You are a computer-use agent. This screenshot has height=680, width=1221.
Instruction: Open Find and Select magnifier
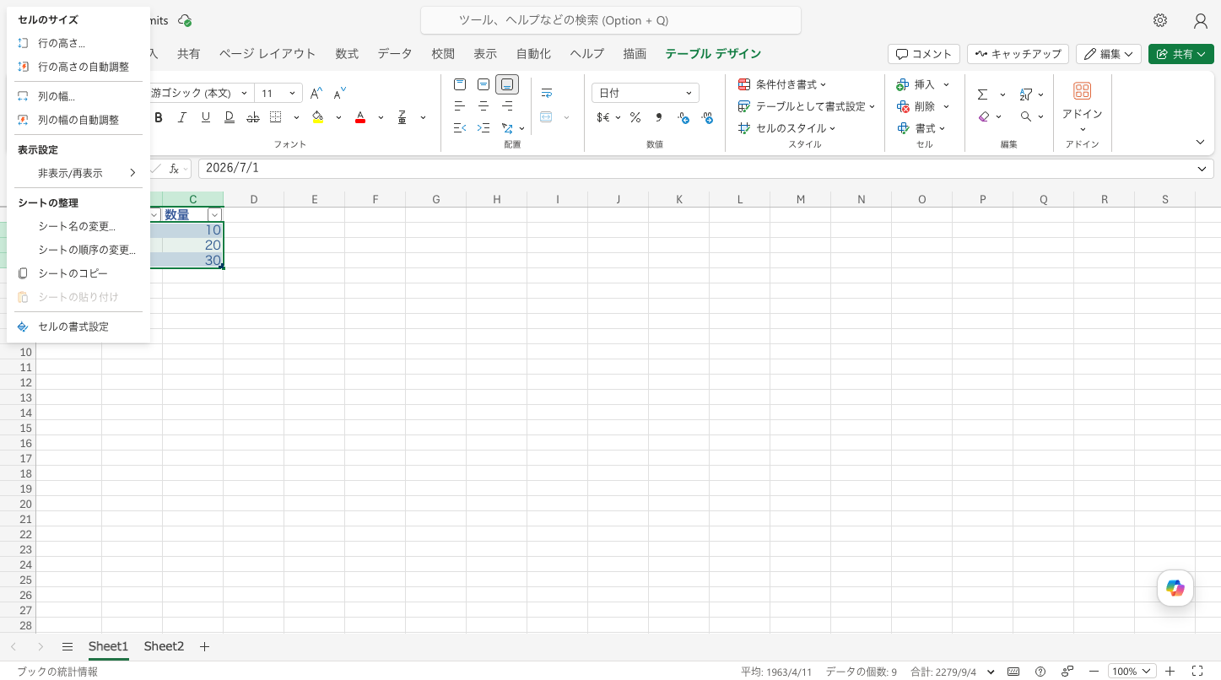coord(1026,116)
